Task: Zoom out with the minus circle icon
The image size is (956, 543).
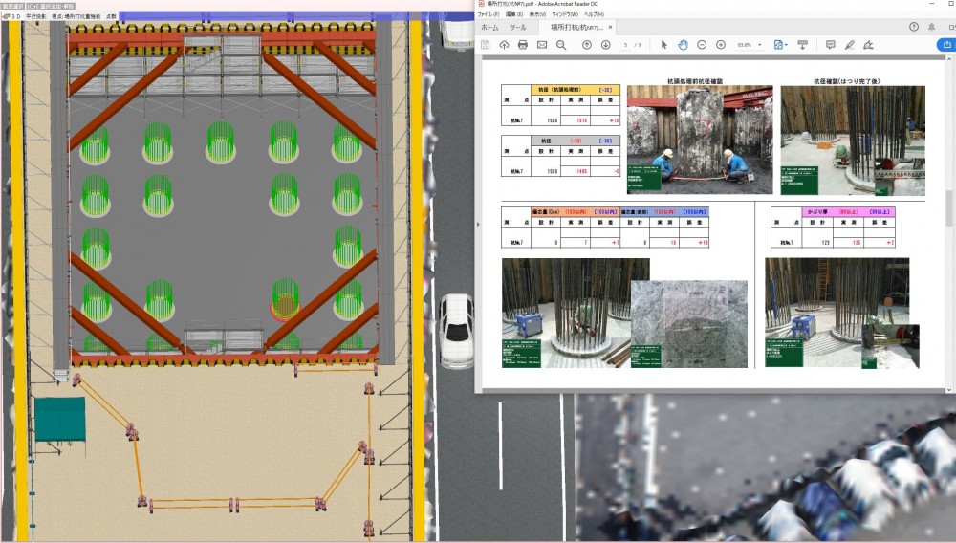Action: coord(702,45)
